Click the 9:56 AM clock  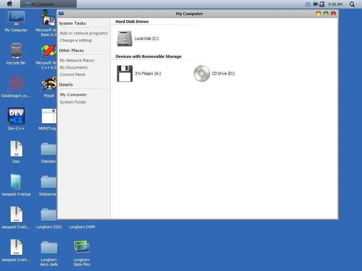click(x=335, y=4)
